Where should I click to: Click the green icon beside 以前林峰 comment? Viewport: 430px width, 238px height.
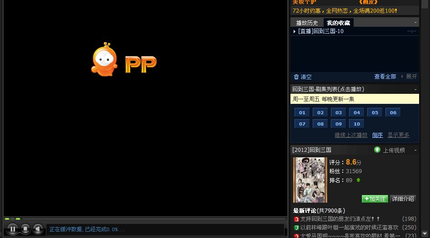pos(296,228)
